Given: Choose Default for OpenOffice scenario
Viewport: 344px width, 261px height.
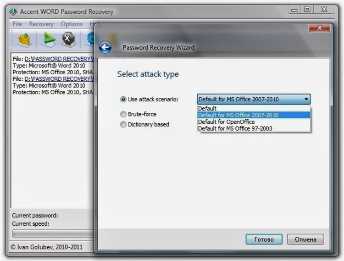Looking at the screenshot, I should [254, 122].
